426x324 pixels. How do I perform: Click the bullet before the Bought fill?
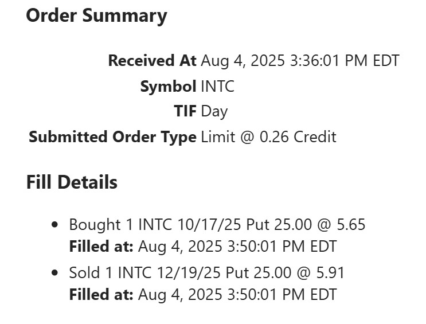click(x=55, y=225)
